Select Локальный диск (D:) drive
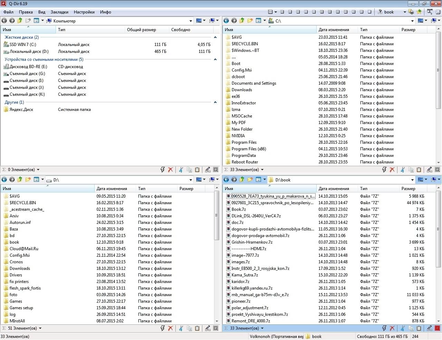This screenshot has width=442, height=340. [29, 51]
